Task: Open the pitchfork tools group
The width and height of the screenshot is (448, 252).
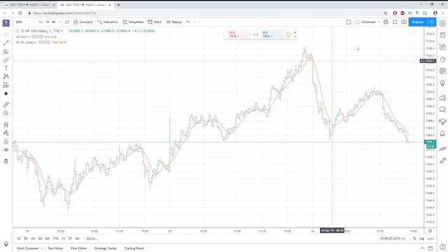Action: tap(6, 51)
